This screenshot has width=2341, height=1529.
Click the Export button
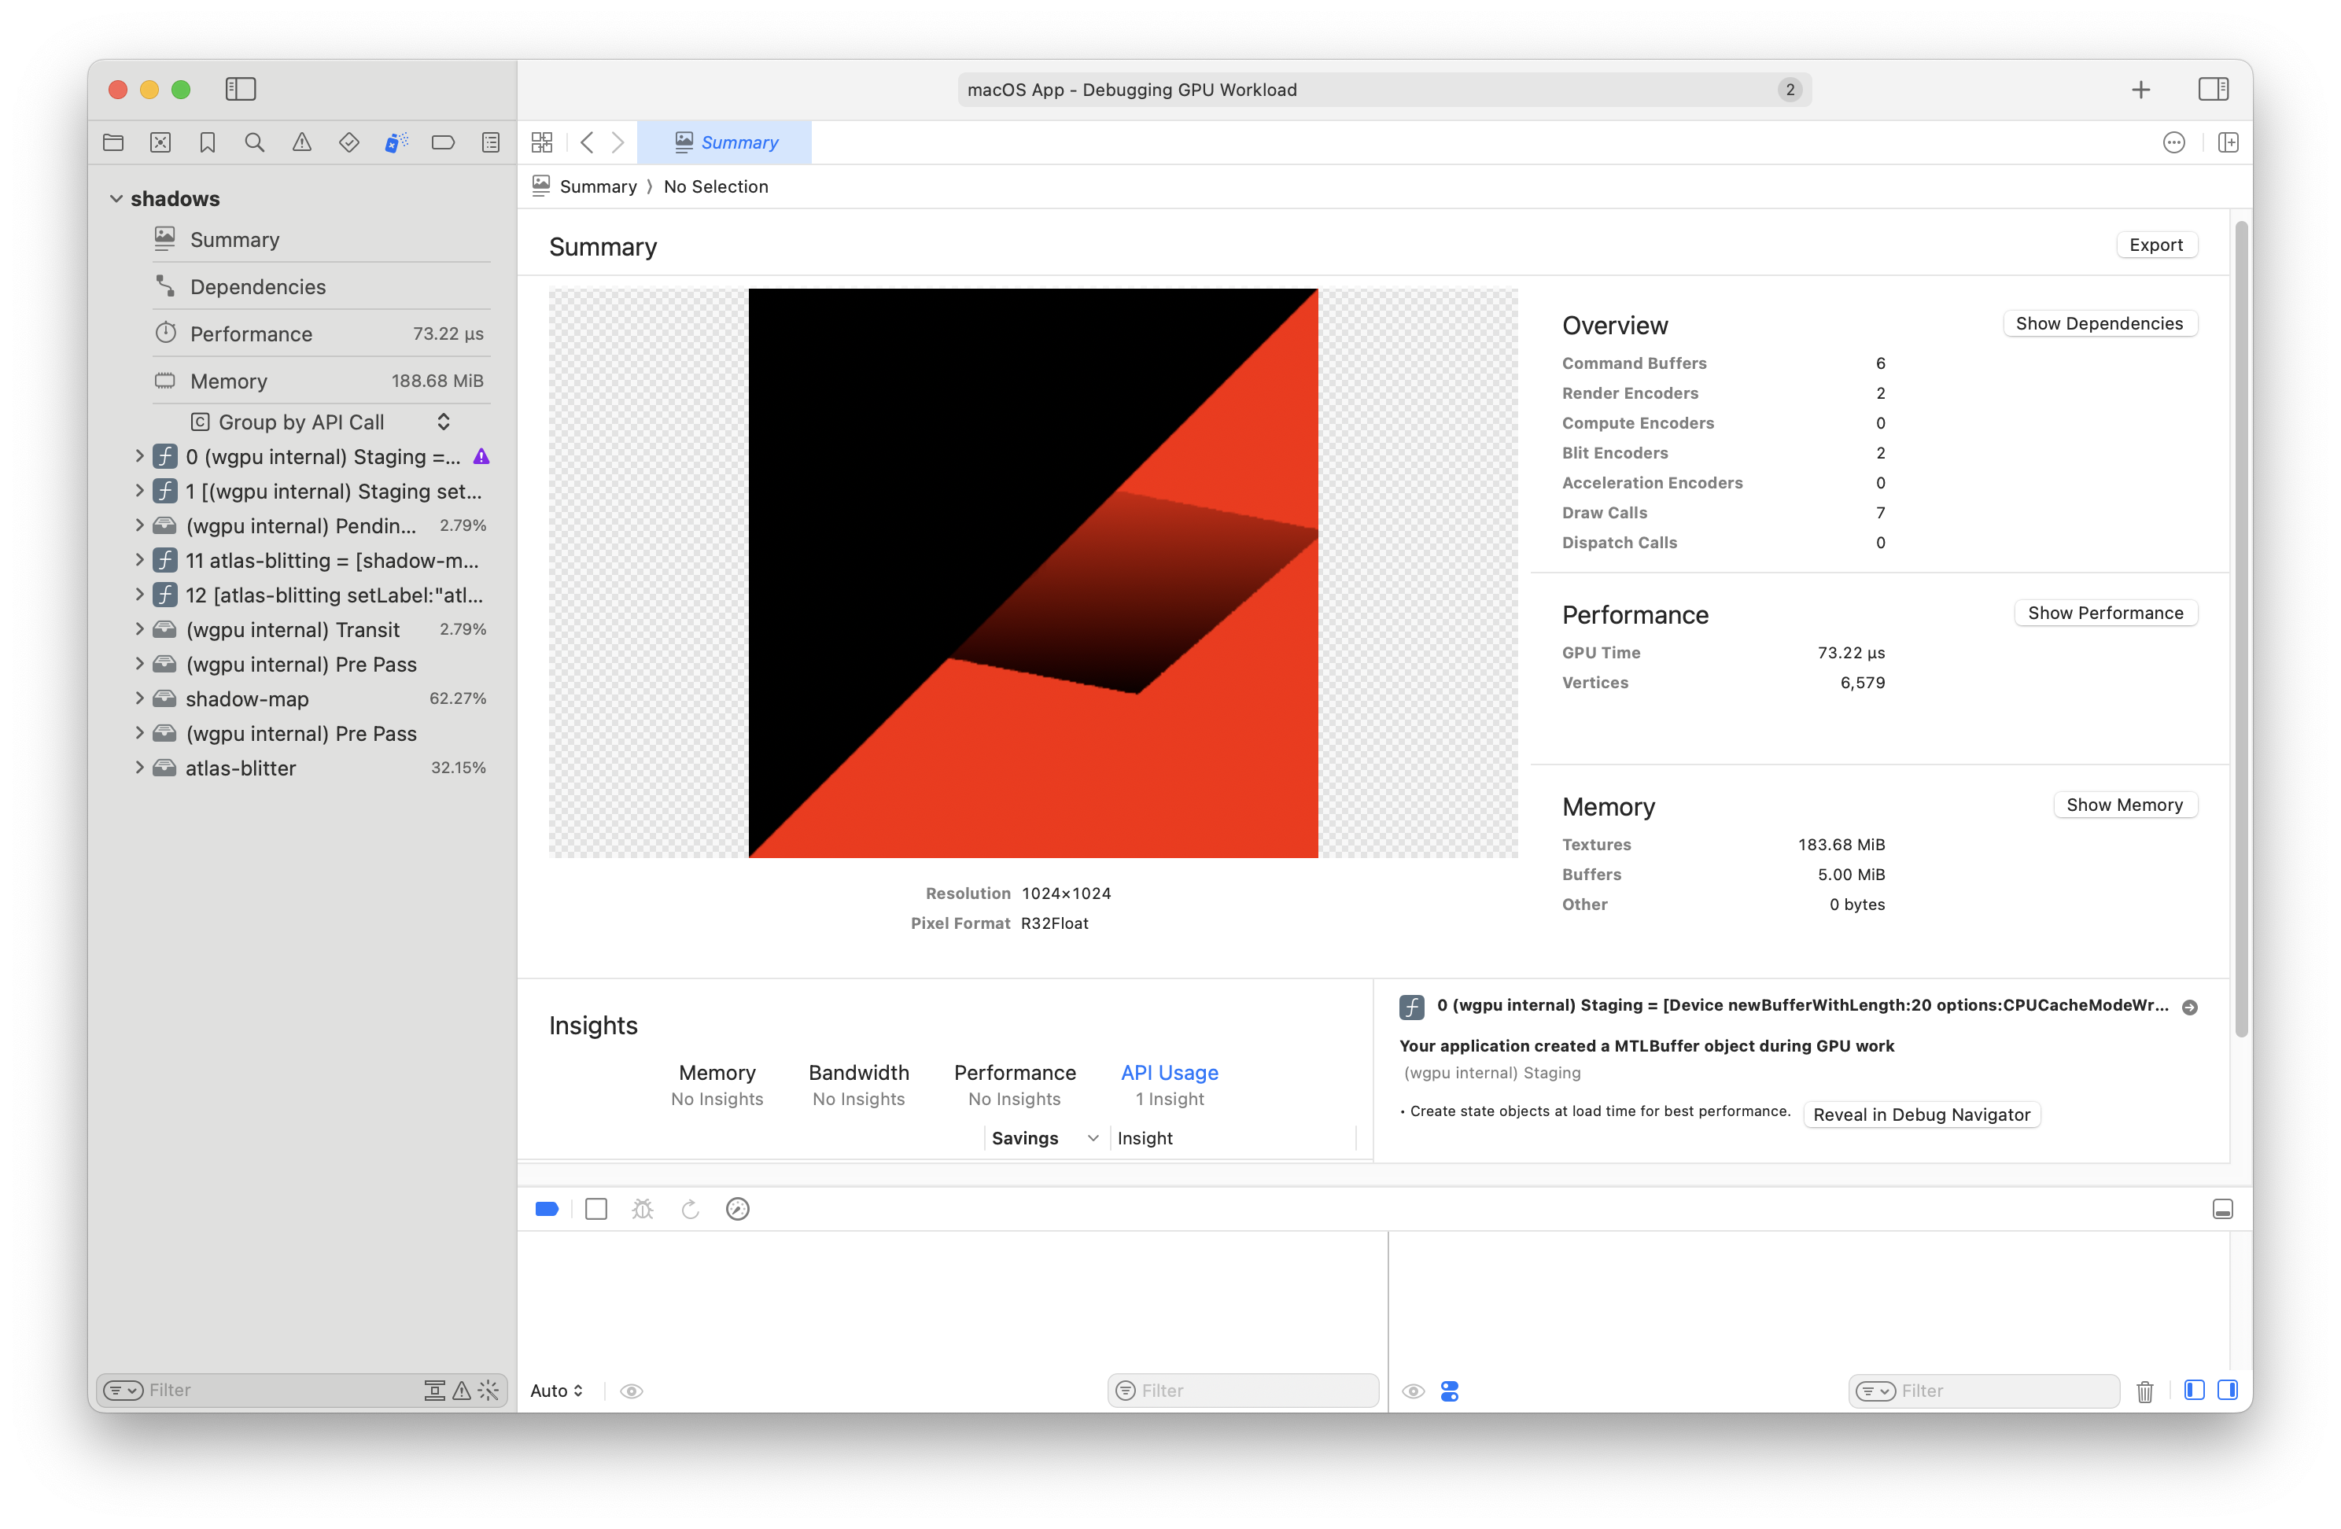point(2156,245)
